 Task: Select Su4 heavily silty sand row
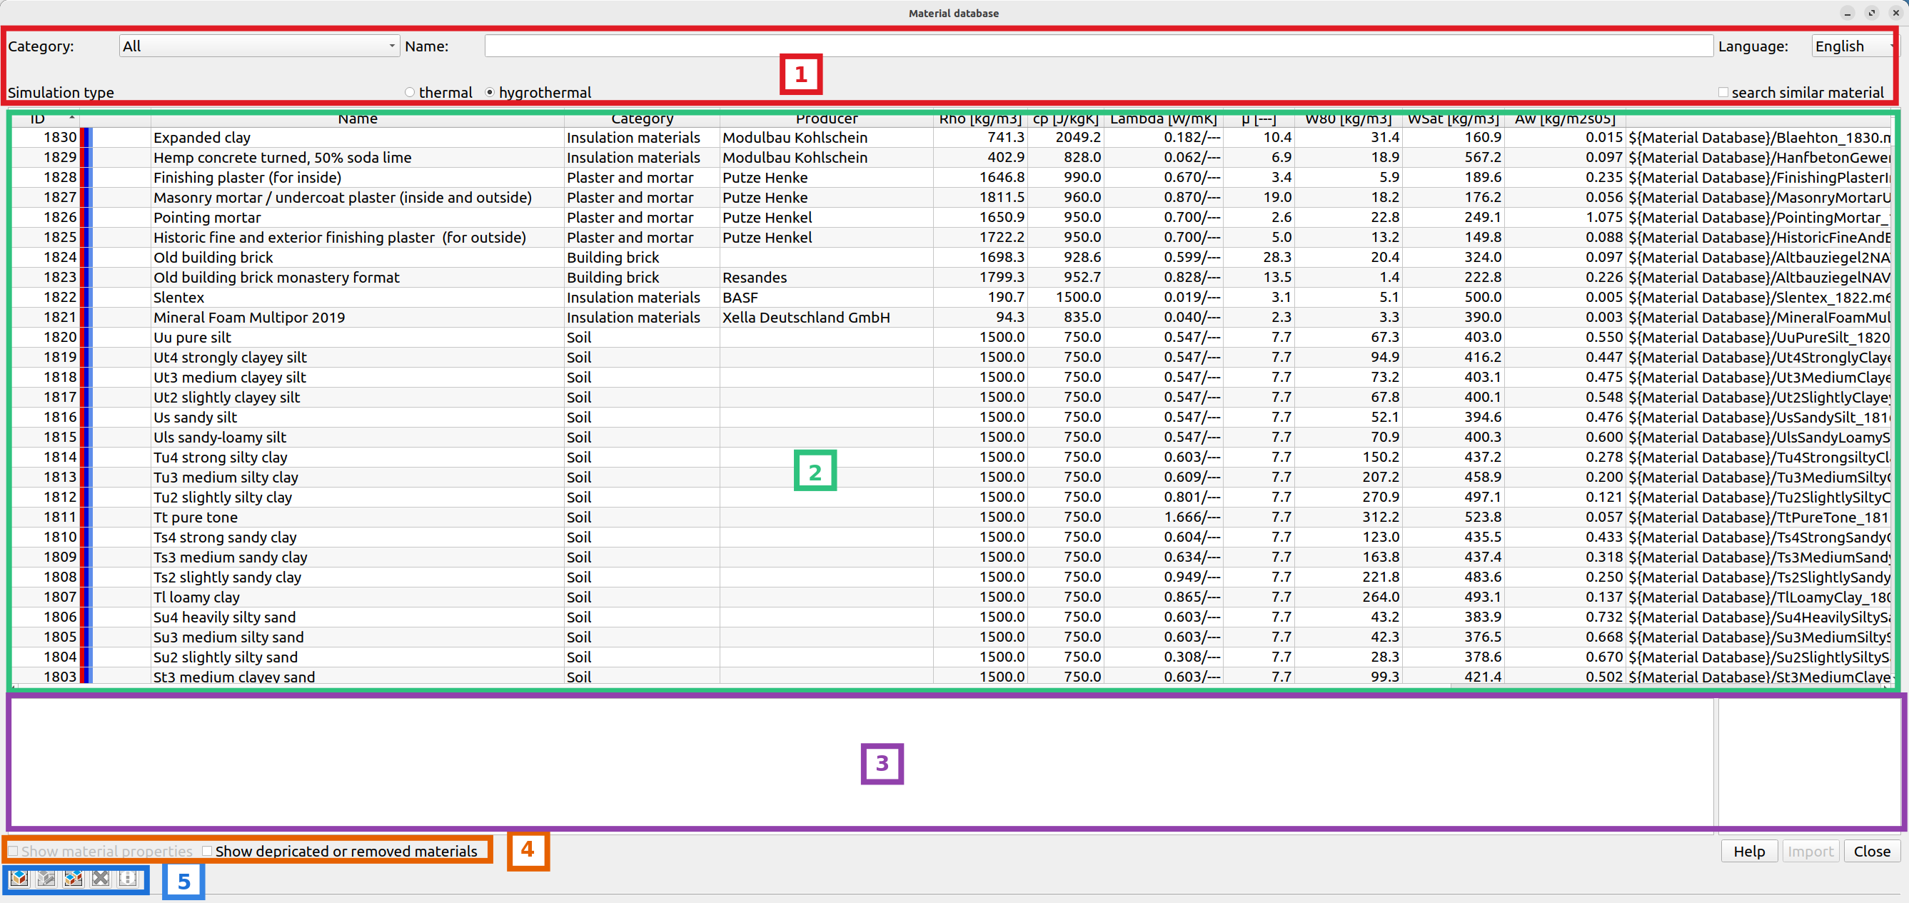point(952,617)
